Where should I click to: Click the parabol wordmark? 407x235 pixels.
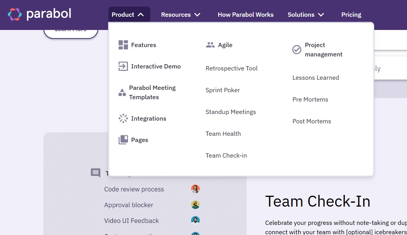tap(49, 14)
